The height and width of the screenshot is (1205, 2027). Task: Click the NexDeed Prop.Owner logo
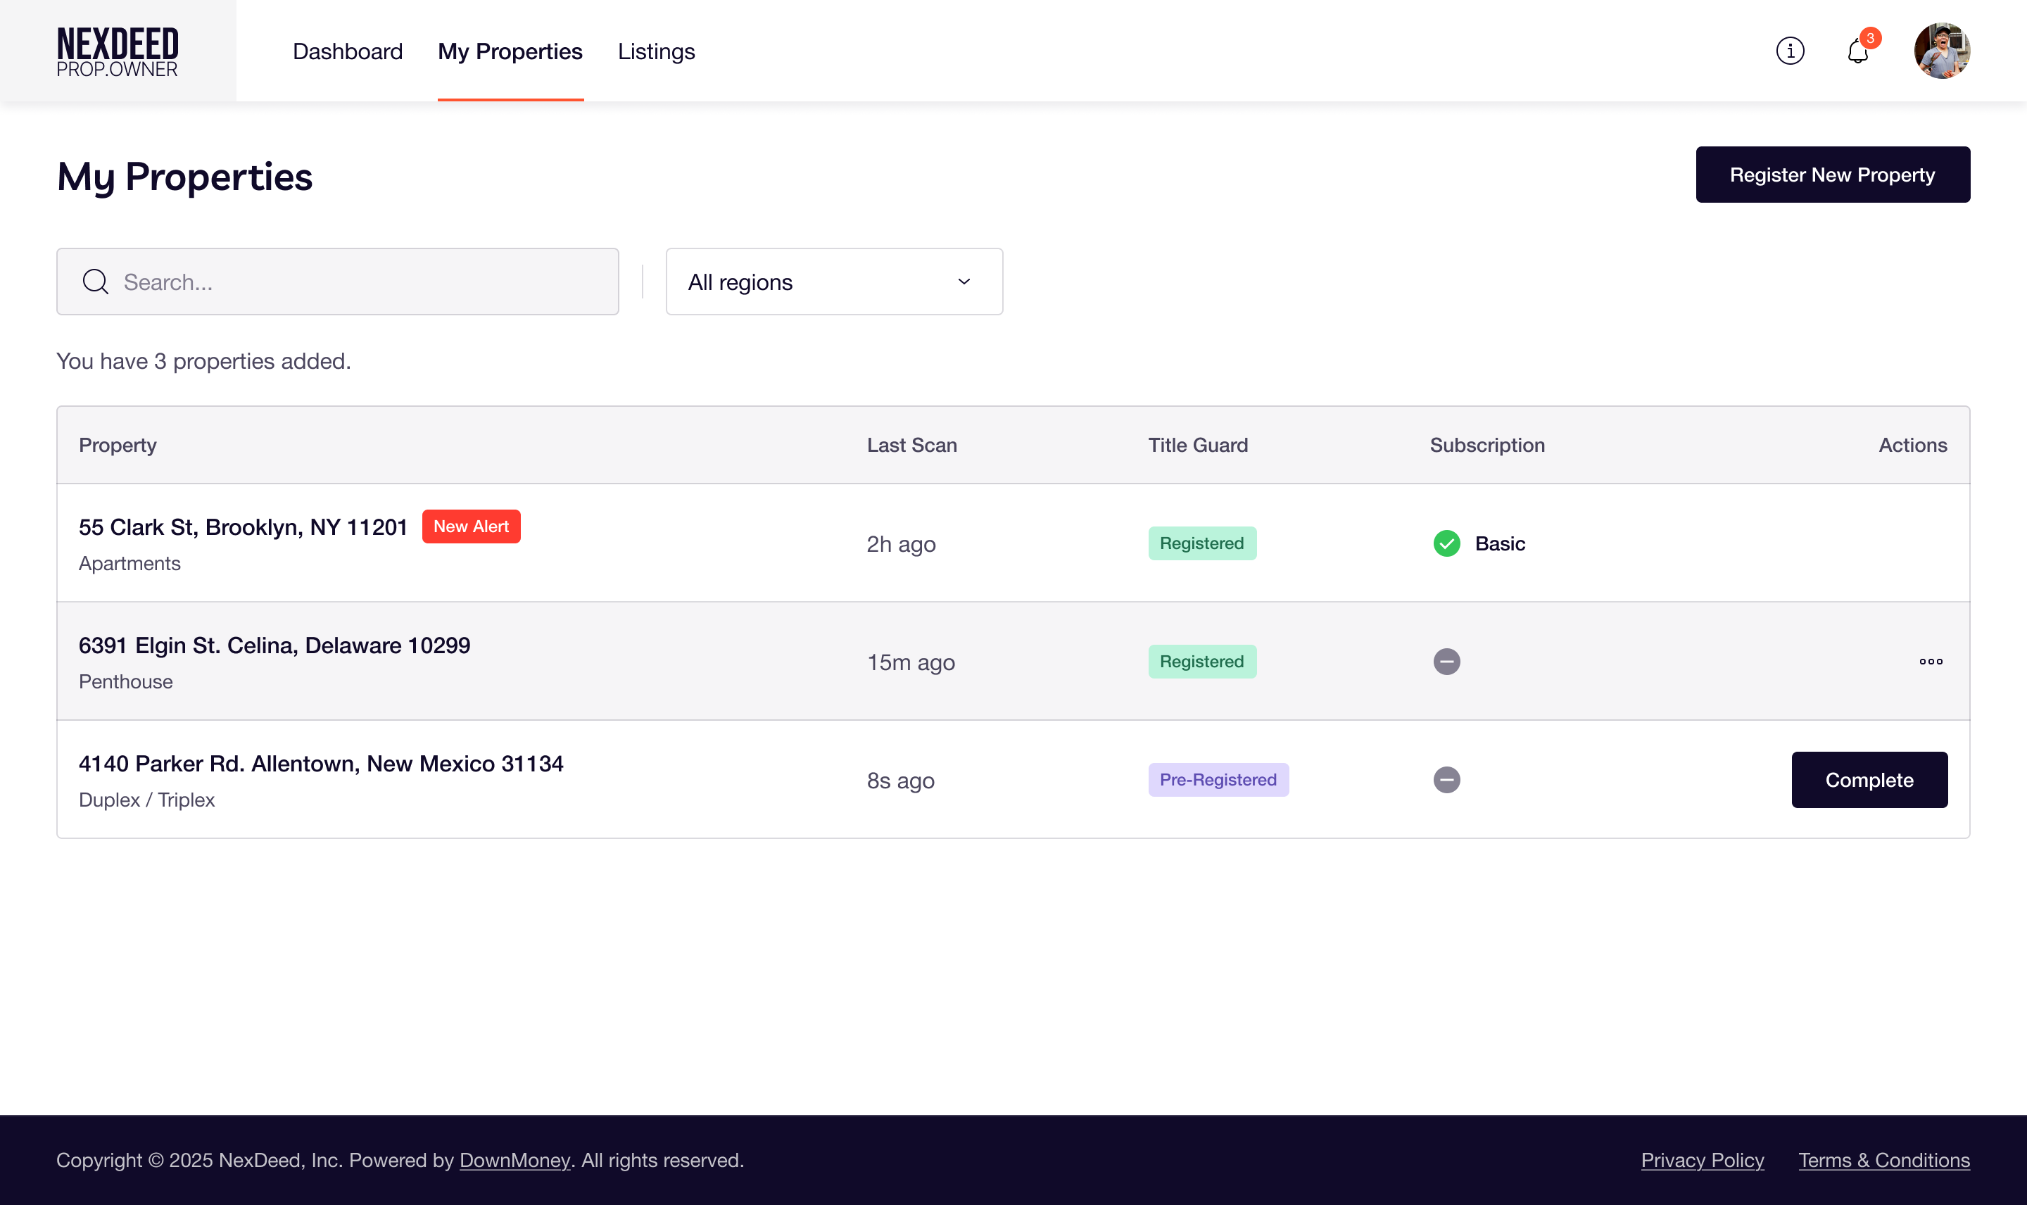point(118,51)
